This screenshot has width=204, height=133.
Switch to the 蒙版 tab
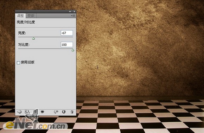[31, 16]
